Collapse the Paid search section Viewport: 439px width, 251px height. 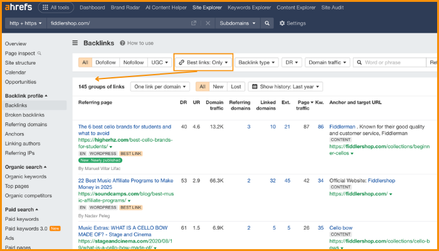(21, 210)
